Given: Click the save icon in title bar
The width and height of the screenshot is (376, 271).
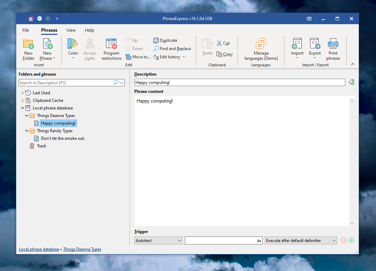Looking at the screenshot, I should click(x=31, y=19).
